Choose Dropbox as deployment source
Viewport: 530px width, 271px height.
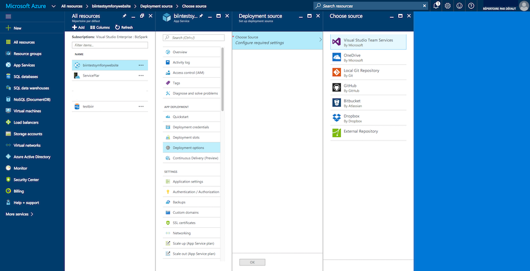(368, 118)
